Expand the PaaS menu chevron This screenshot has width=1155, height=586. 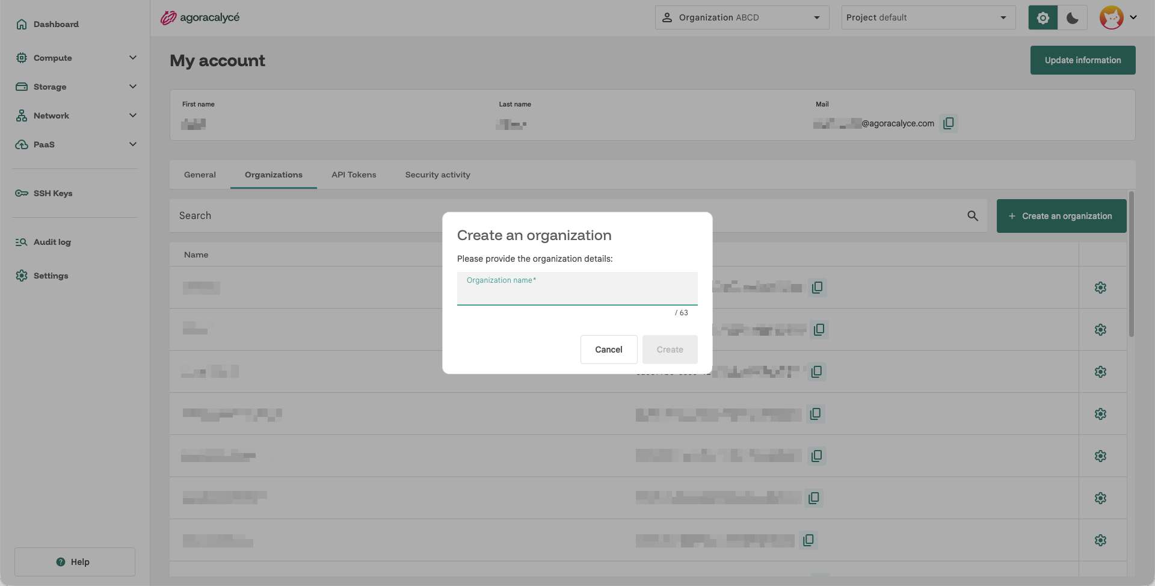pyautogui.click(x=133, y=144)
